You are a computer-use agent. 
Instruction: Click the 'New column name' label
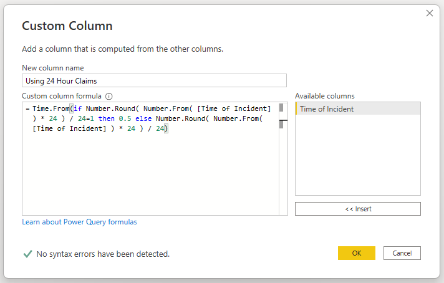(53, 68)
